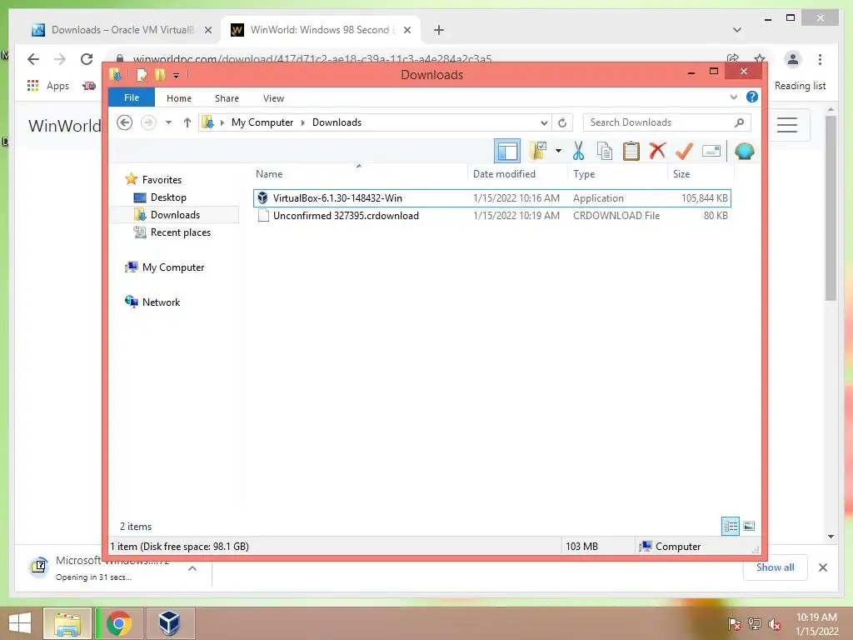Screen dimensions: 853x640
Task: Open the dropdown arrow beside New folder
Action: (x=558, y=151)
